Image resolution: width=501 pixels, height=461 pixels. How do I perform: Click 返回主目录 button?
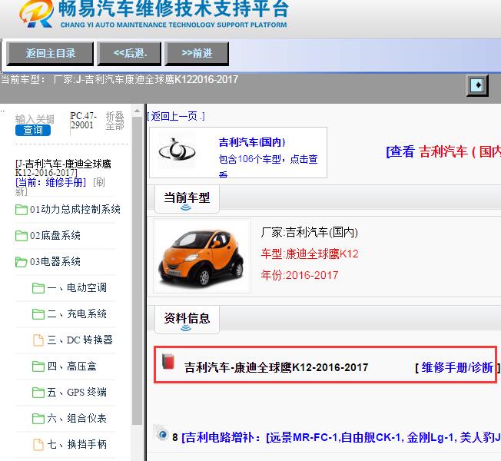point(50,53)
